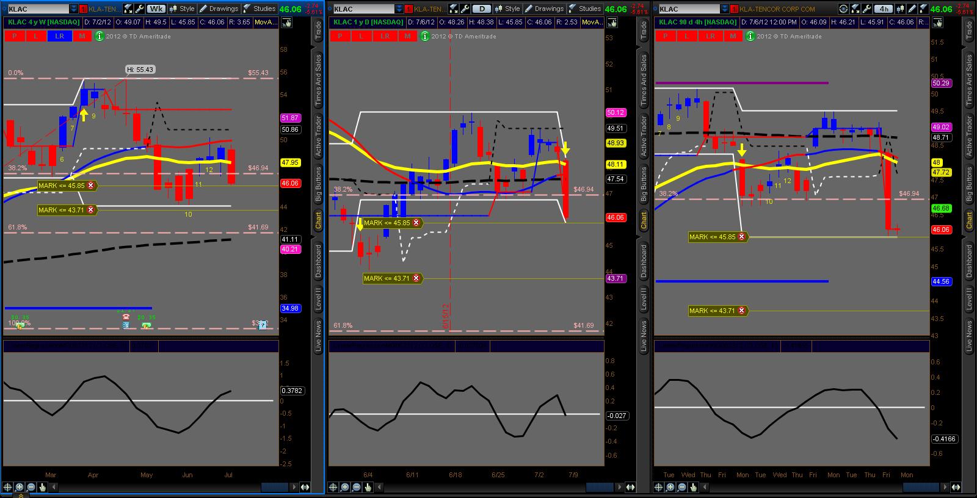This screenshot has height=498, width=977.
Task: Click the green info icon on the weekly chart
Action: [x=100, y=36]
